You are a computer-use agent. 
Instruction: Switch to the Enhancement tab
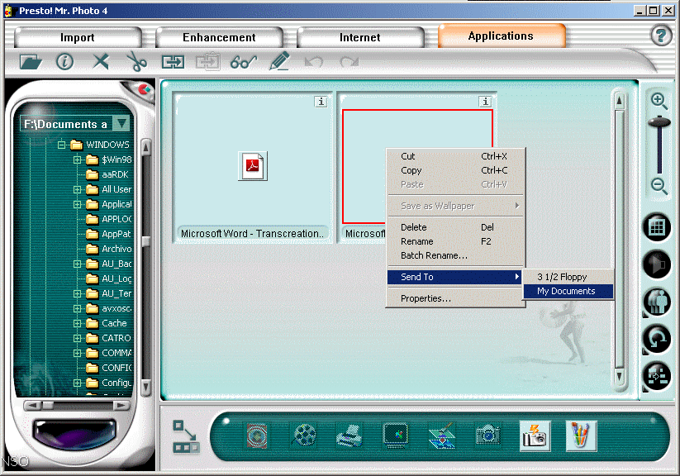[x=219, y=37]
